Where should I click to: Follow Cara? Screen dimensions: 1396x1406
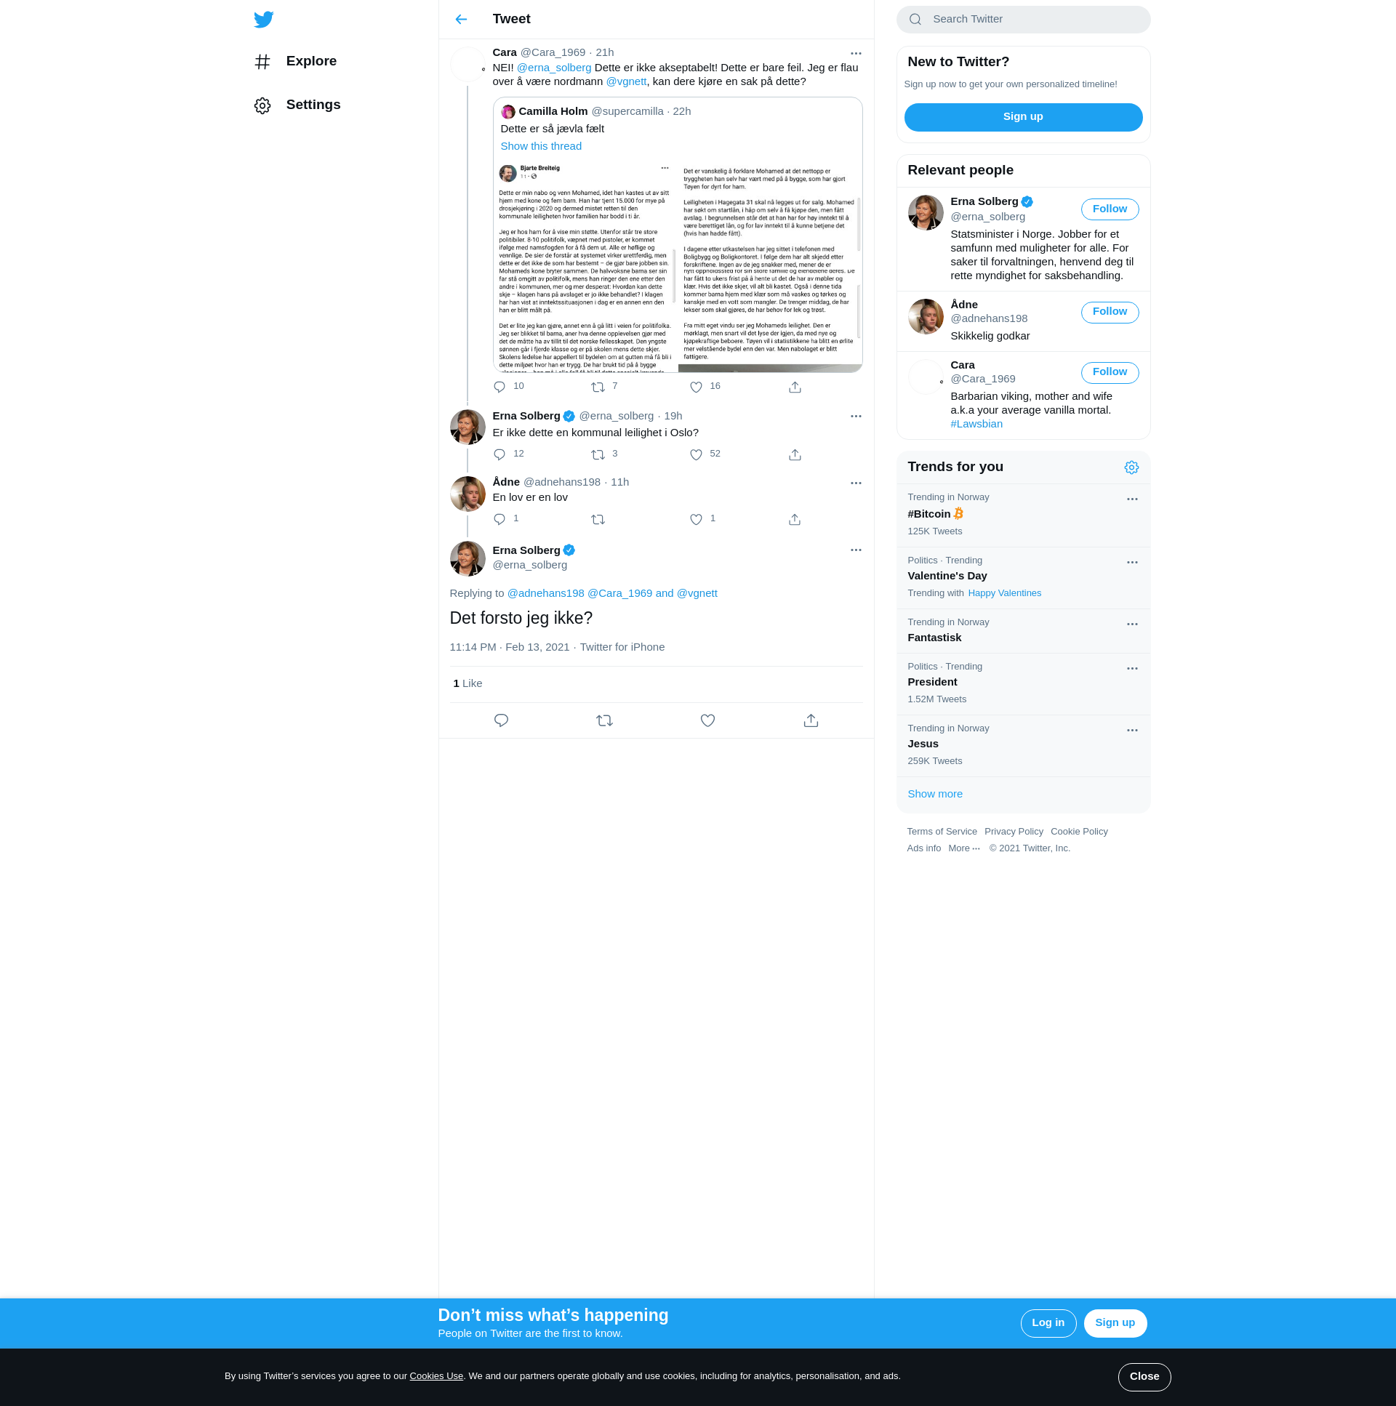[1110, 373]
